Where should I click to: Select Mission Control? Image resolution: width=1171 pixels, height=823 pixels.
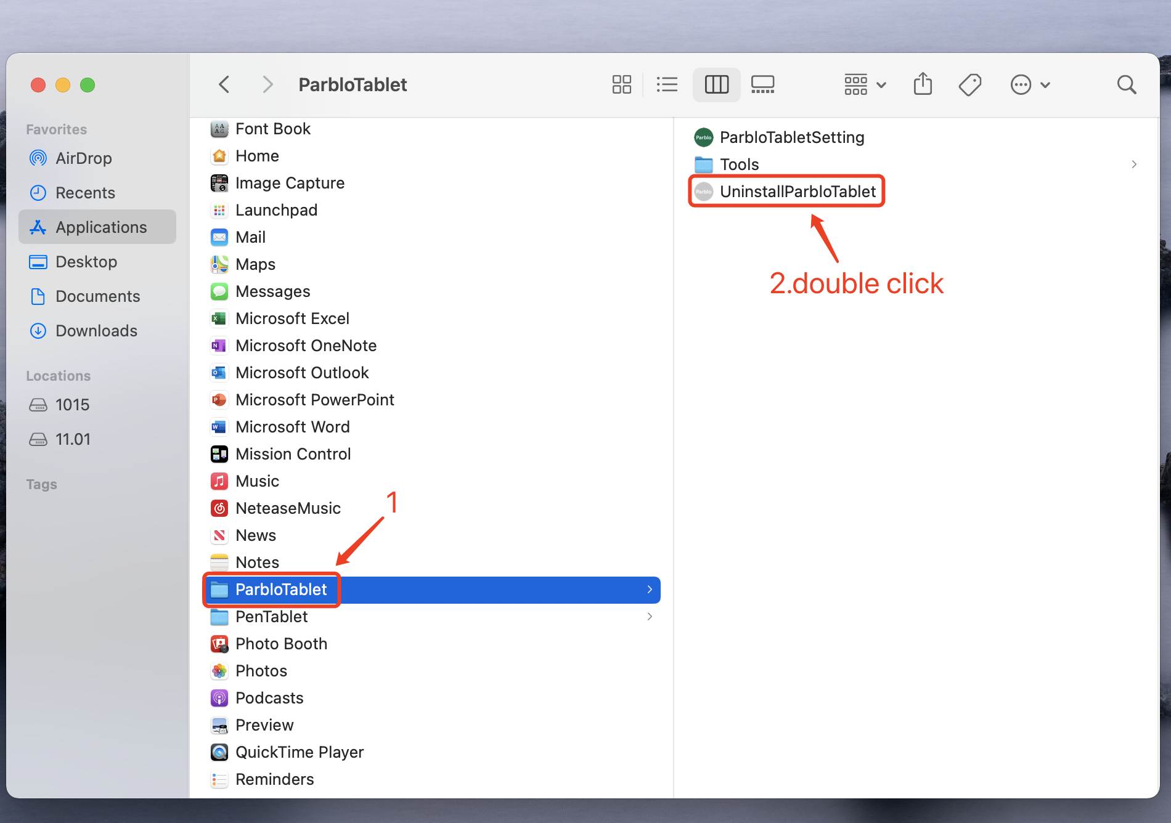coord(432,454)
